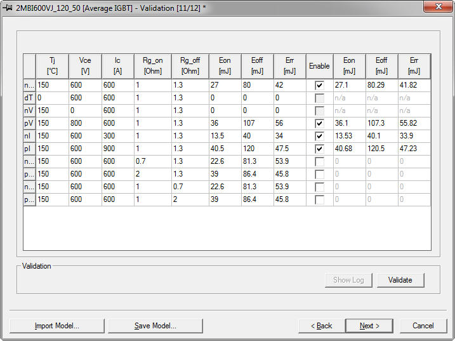Cancel the validation wizard
Viewport: 455px width, 341px height.
point(423,326)
